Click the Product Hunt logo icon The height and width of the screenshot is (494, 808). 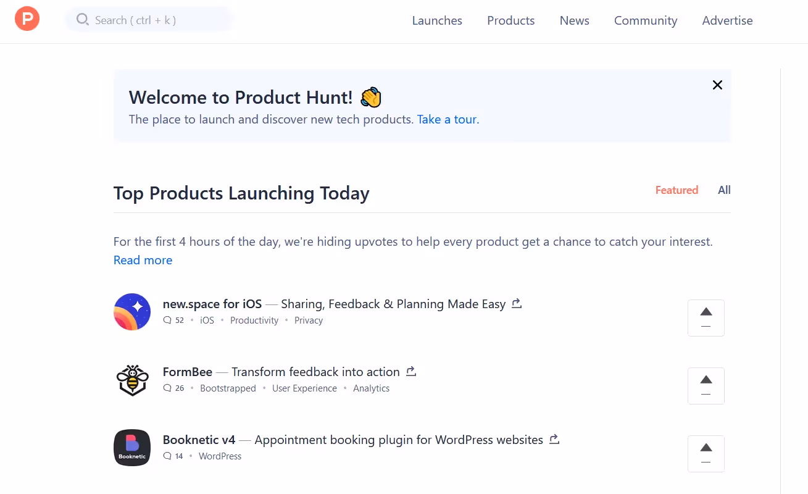pyautogui.click(x=27, y=19)
